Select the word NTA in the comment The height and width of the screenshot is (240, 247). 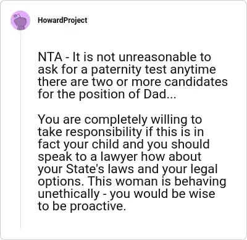pos(50,57)
